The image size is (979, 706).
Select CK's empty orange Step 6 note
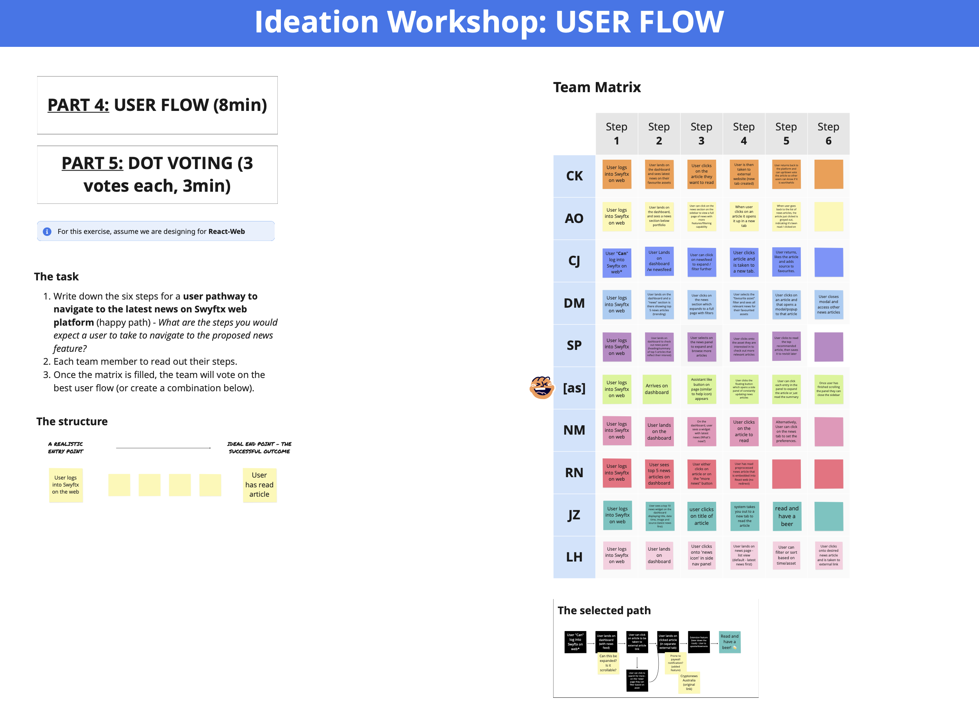click(828, 174)
